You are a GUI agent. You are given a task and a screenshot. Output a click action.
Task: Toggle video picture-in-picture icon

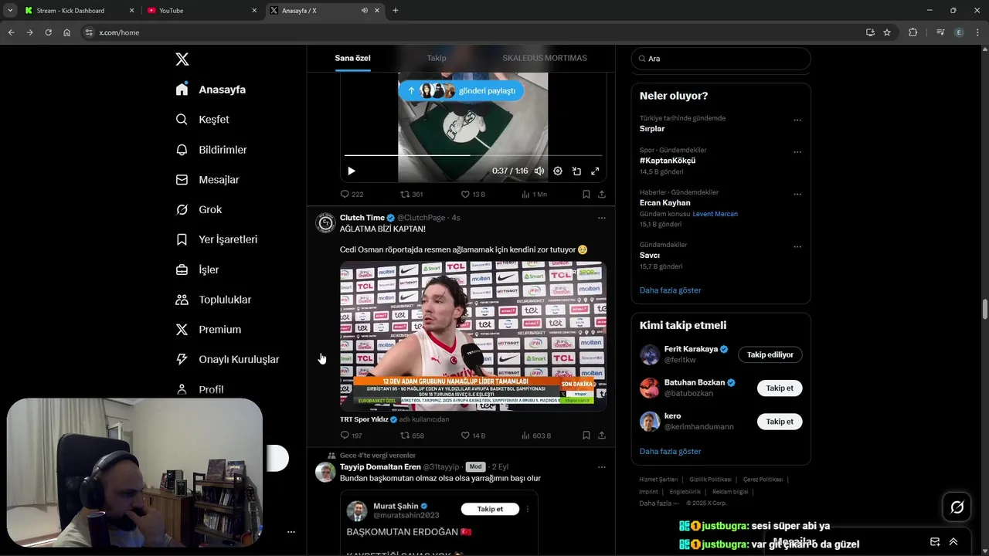[x=576, y=171]
